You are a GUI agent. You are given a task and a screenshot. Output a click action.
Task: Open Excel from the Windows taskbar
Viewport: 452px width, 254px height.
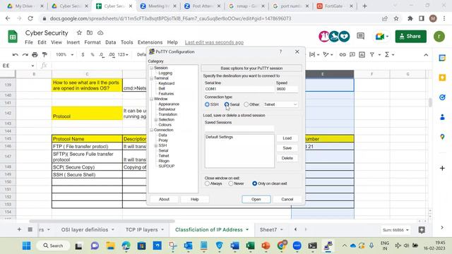pos(250,246)
